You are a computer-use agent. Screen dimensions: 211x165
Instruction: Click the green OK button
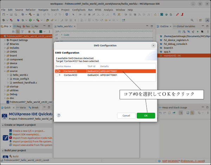pos(146,115)
